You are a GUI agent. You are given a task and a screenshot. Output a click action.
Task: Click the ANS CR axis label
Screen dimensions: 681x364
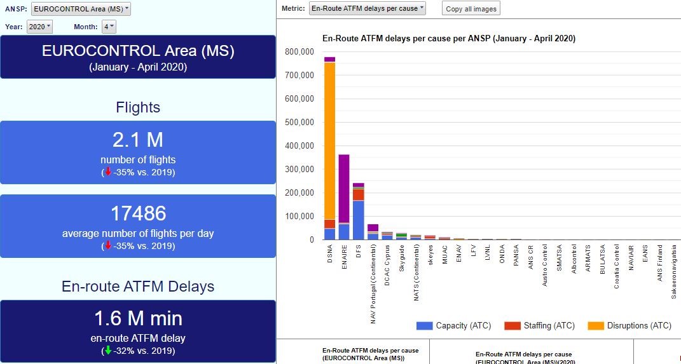[531, 257]
